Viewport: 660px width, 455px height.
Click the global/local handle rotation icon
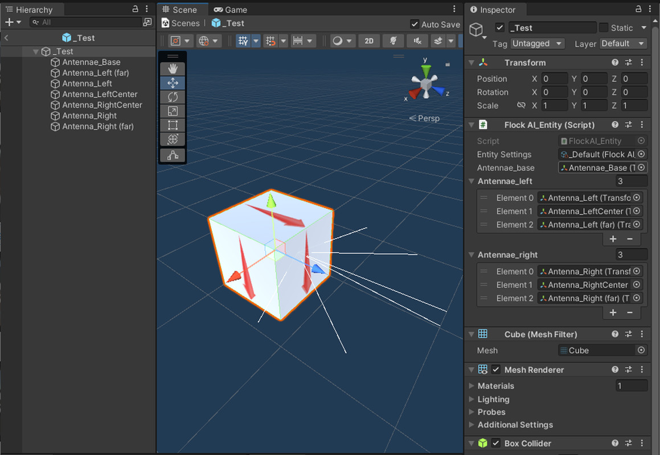pyautogui.click(x=204, y=41)
